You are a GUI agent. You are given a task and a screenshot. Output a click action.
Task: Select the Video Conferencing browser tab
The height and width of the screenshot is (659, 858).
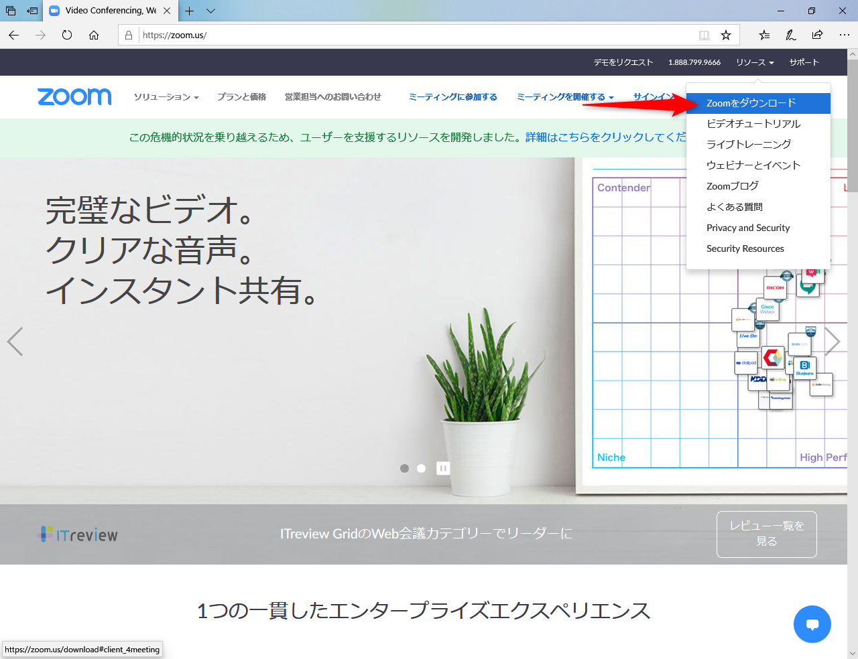pyautogui.click(x=111, y=11)
